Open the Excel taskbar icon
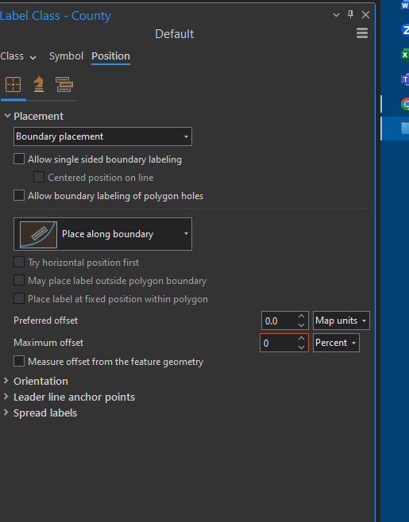 coord(405,55)
